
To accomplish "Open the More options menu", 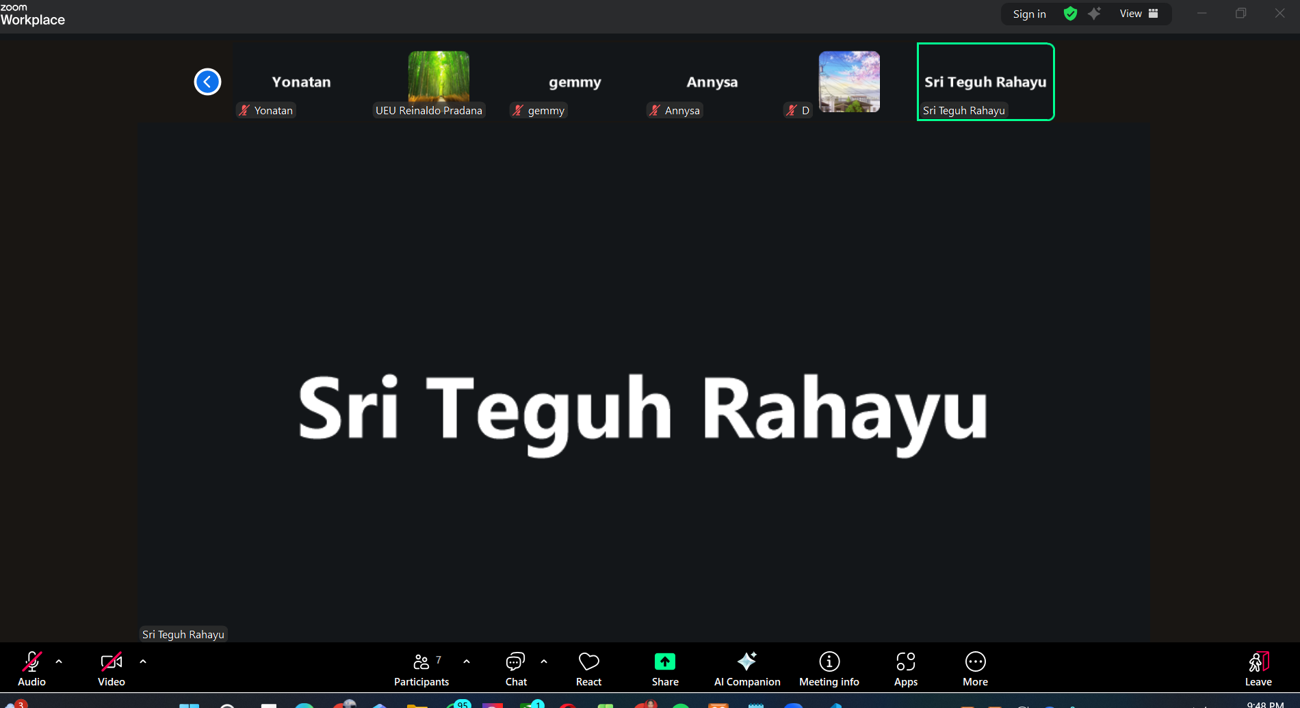I will (975, 668).
